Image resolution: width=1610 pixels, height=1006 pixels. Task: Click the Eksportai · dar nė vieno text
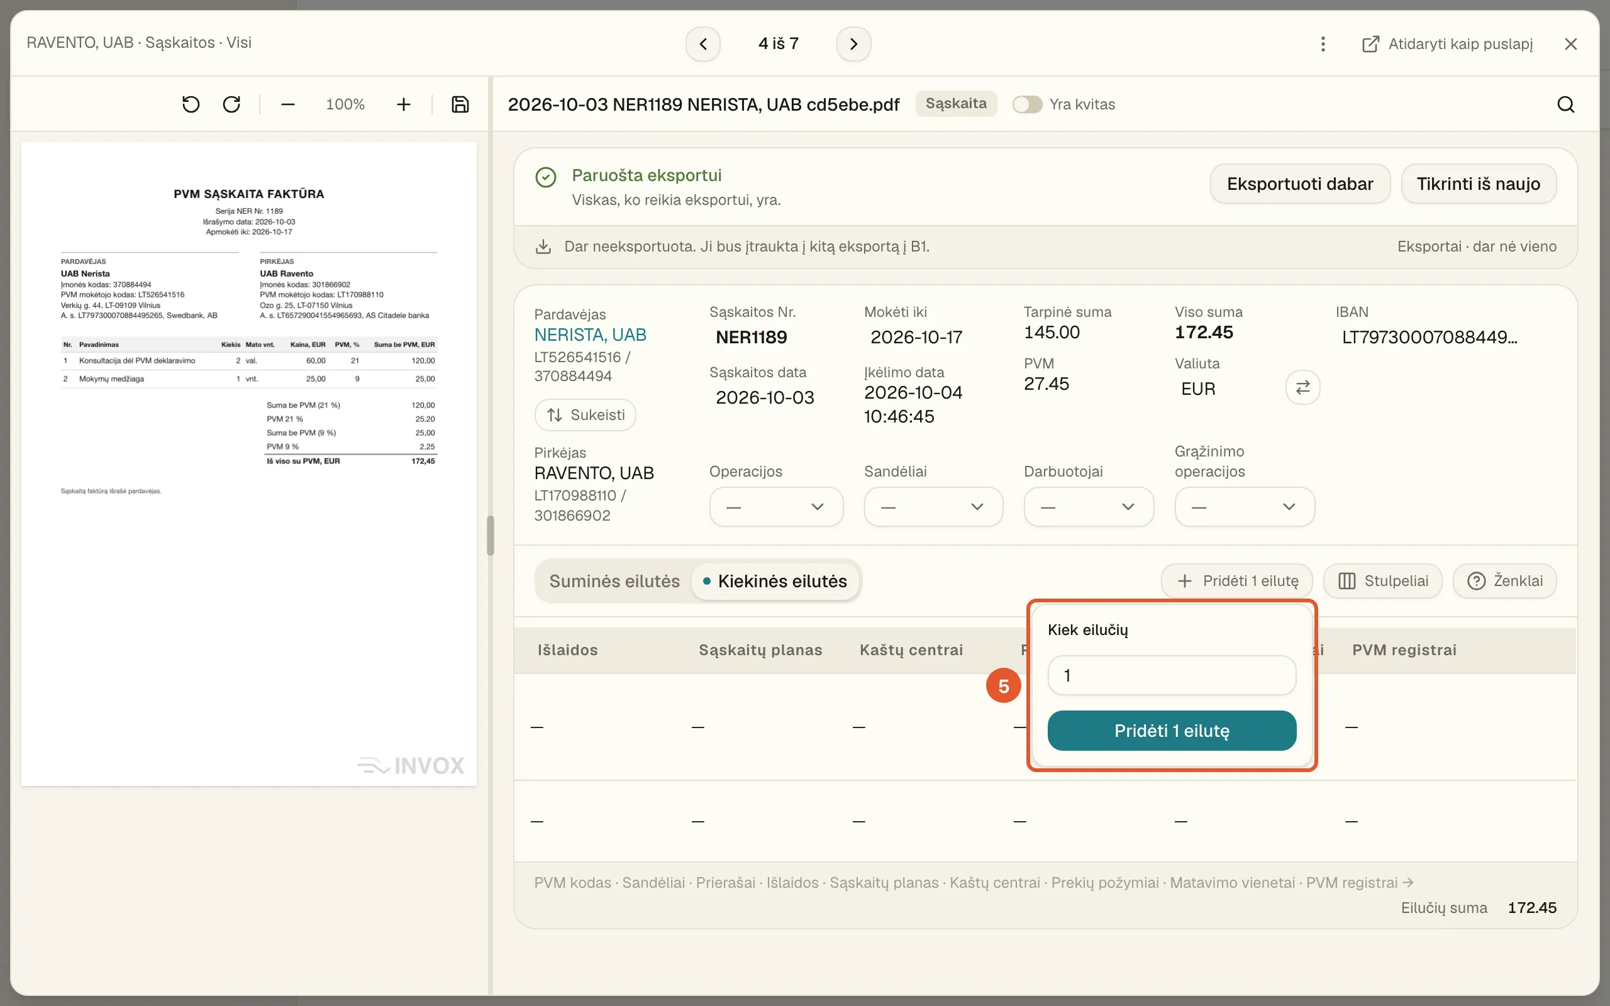(1476, 247)
